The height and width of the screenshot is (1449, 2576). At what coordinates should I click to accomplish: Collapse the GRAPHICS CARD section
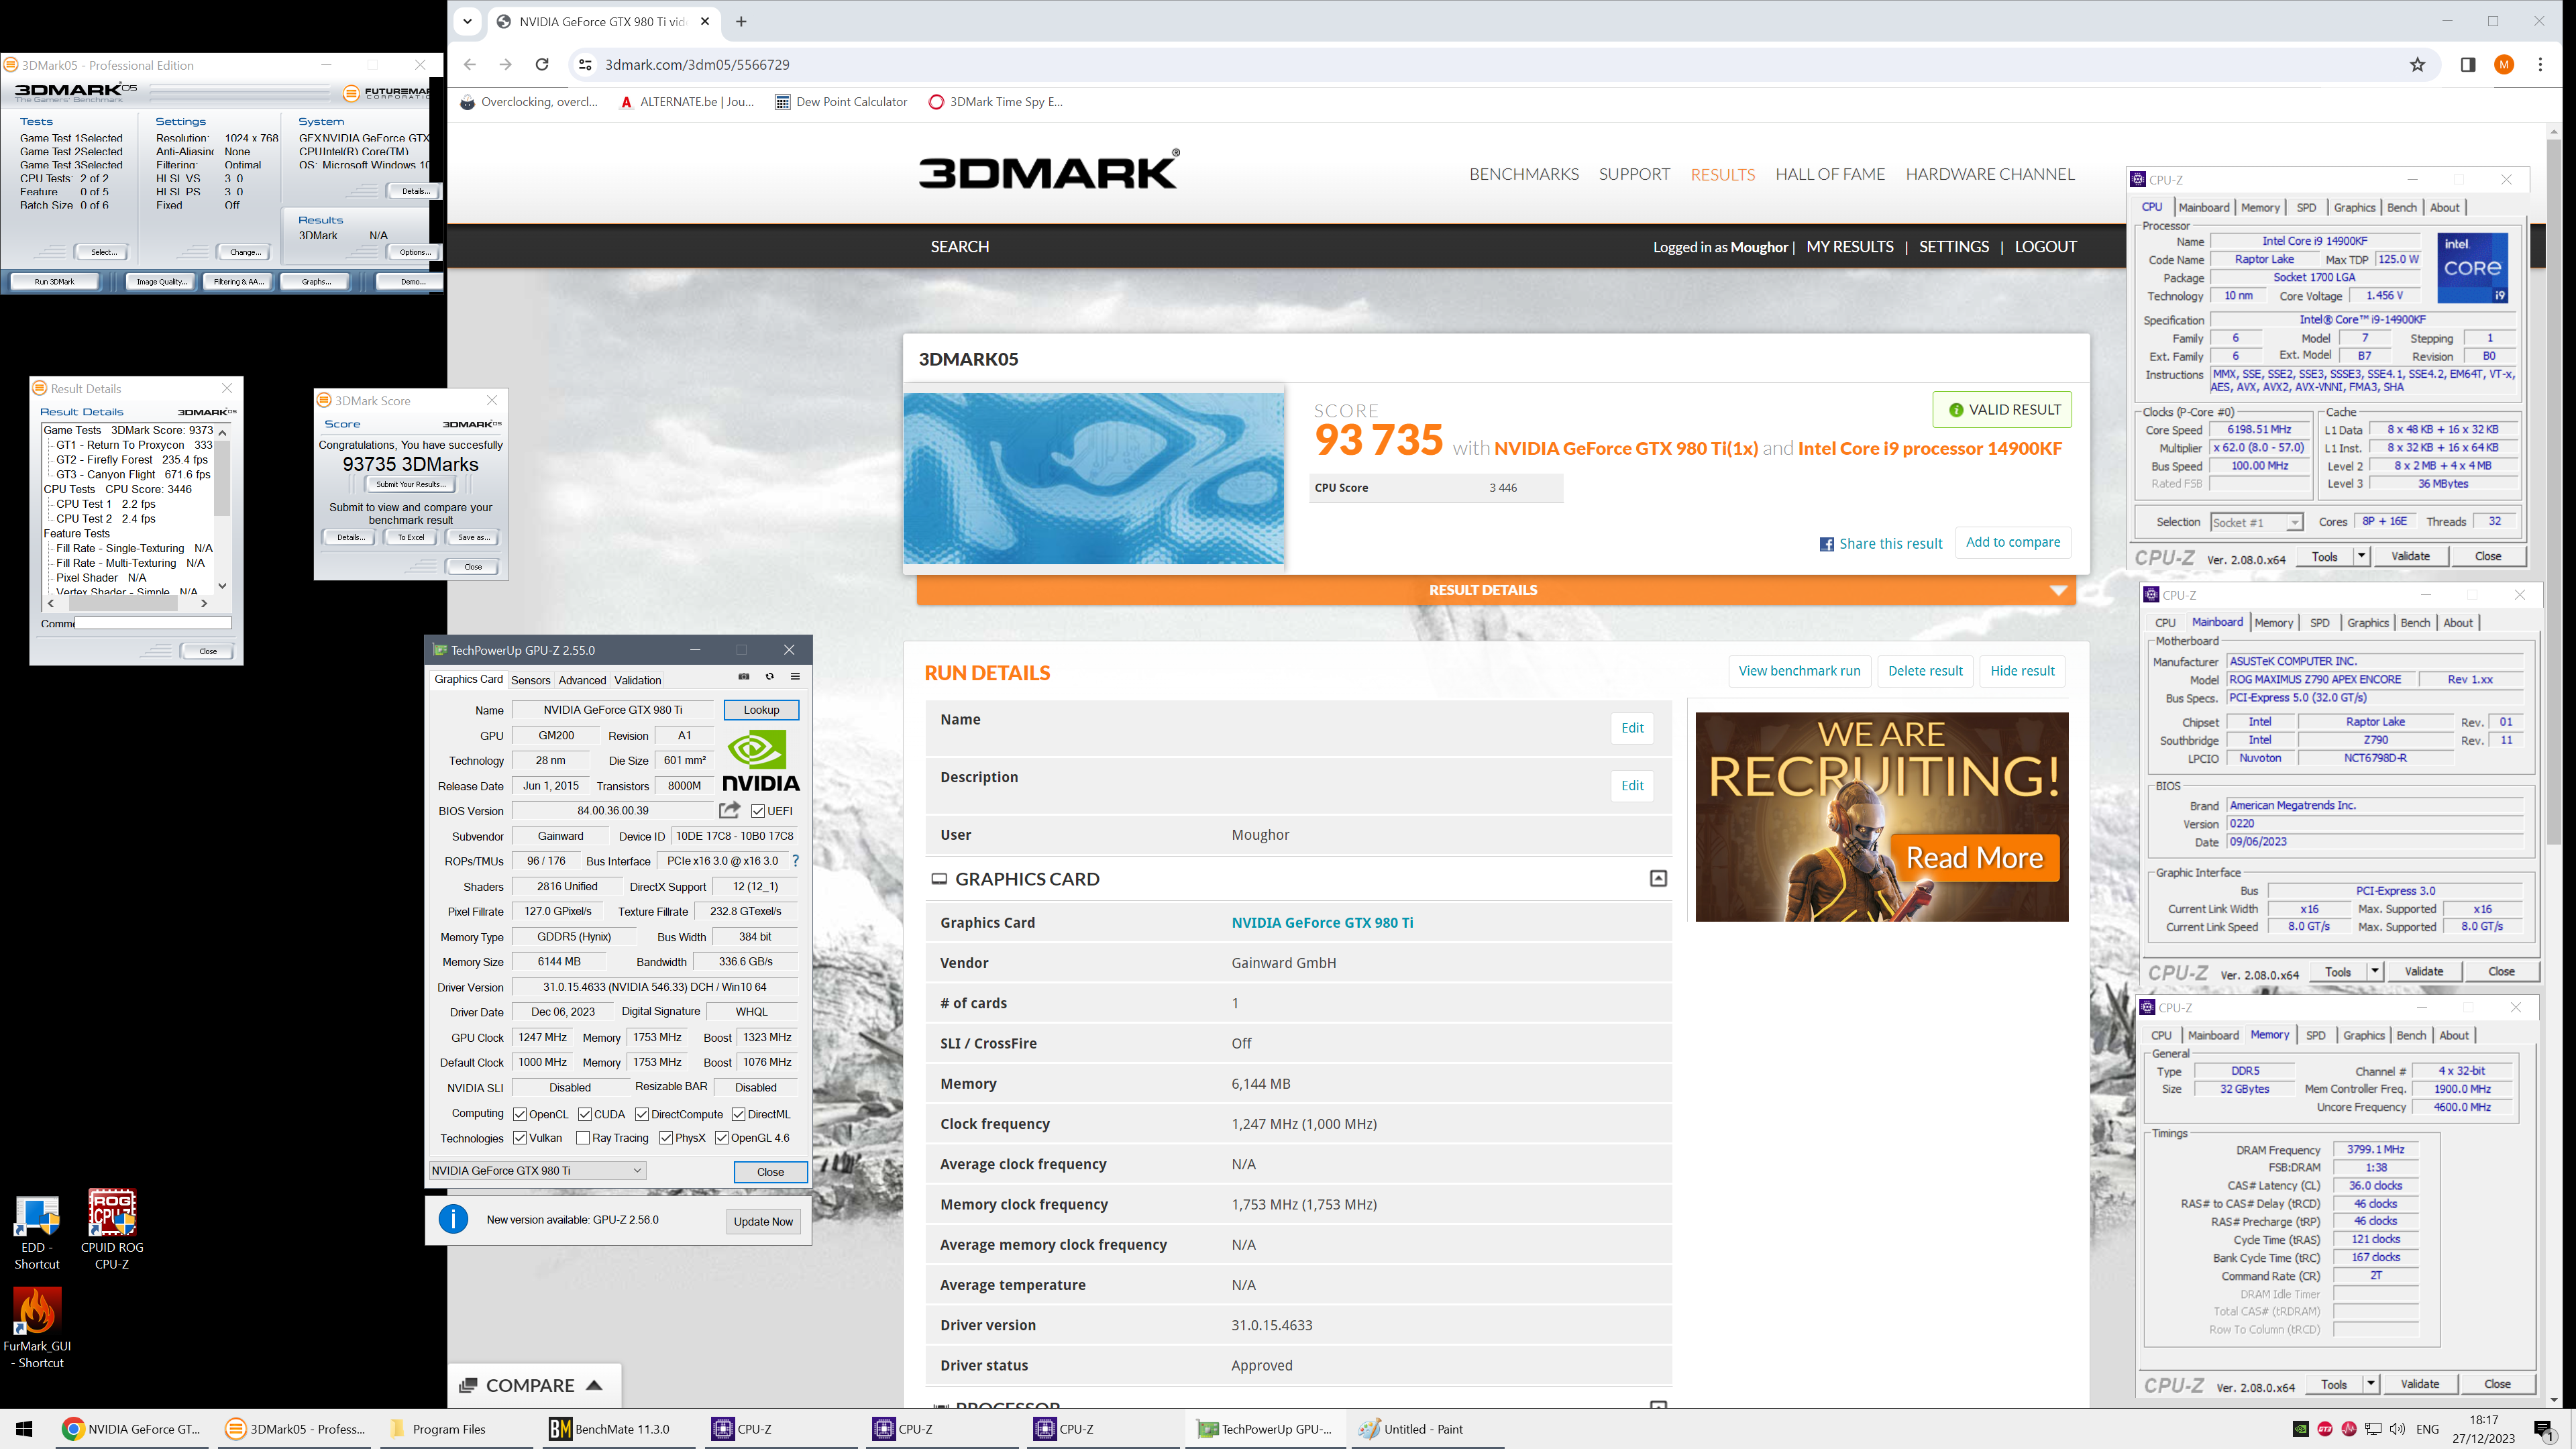click(x=1658, y=878)
